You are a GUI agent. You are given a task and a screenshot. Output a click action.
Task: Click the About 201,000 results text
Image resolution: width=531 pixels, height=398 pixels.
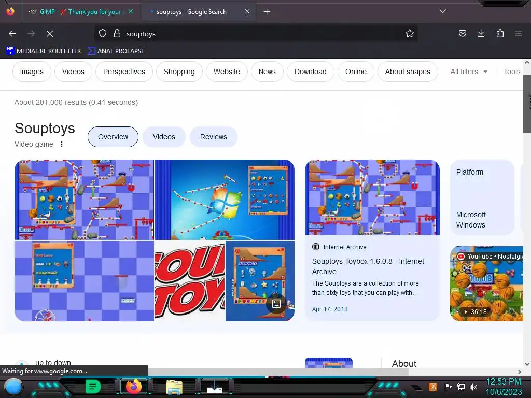click(76, 102)
